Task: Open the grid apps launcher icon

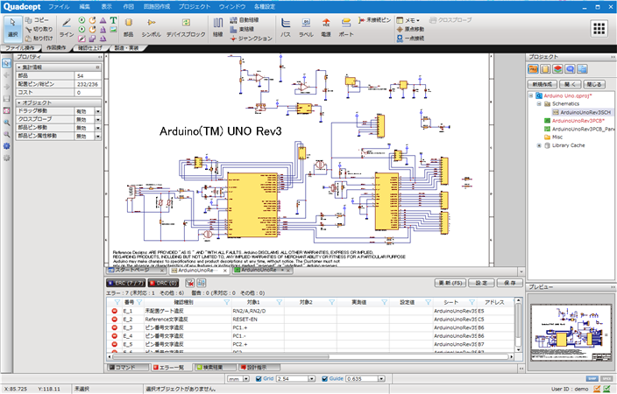Action: click(599, 28)
